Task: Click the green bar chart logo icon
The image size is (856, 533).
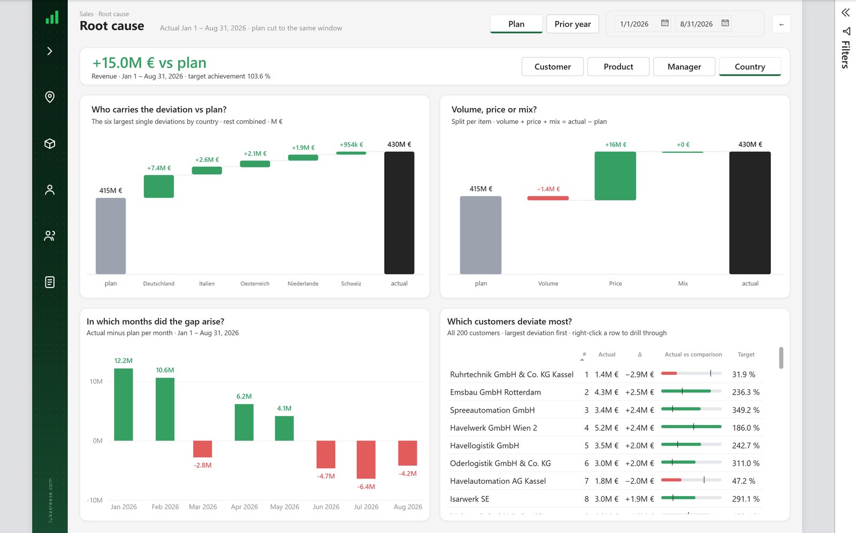Action: [x=52, y=18]
